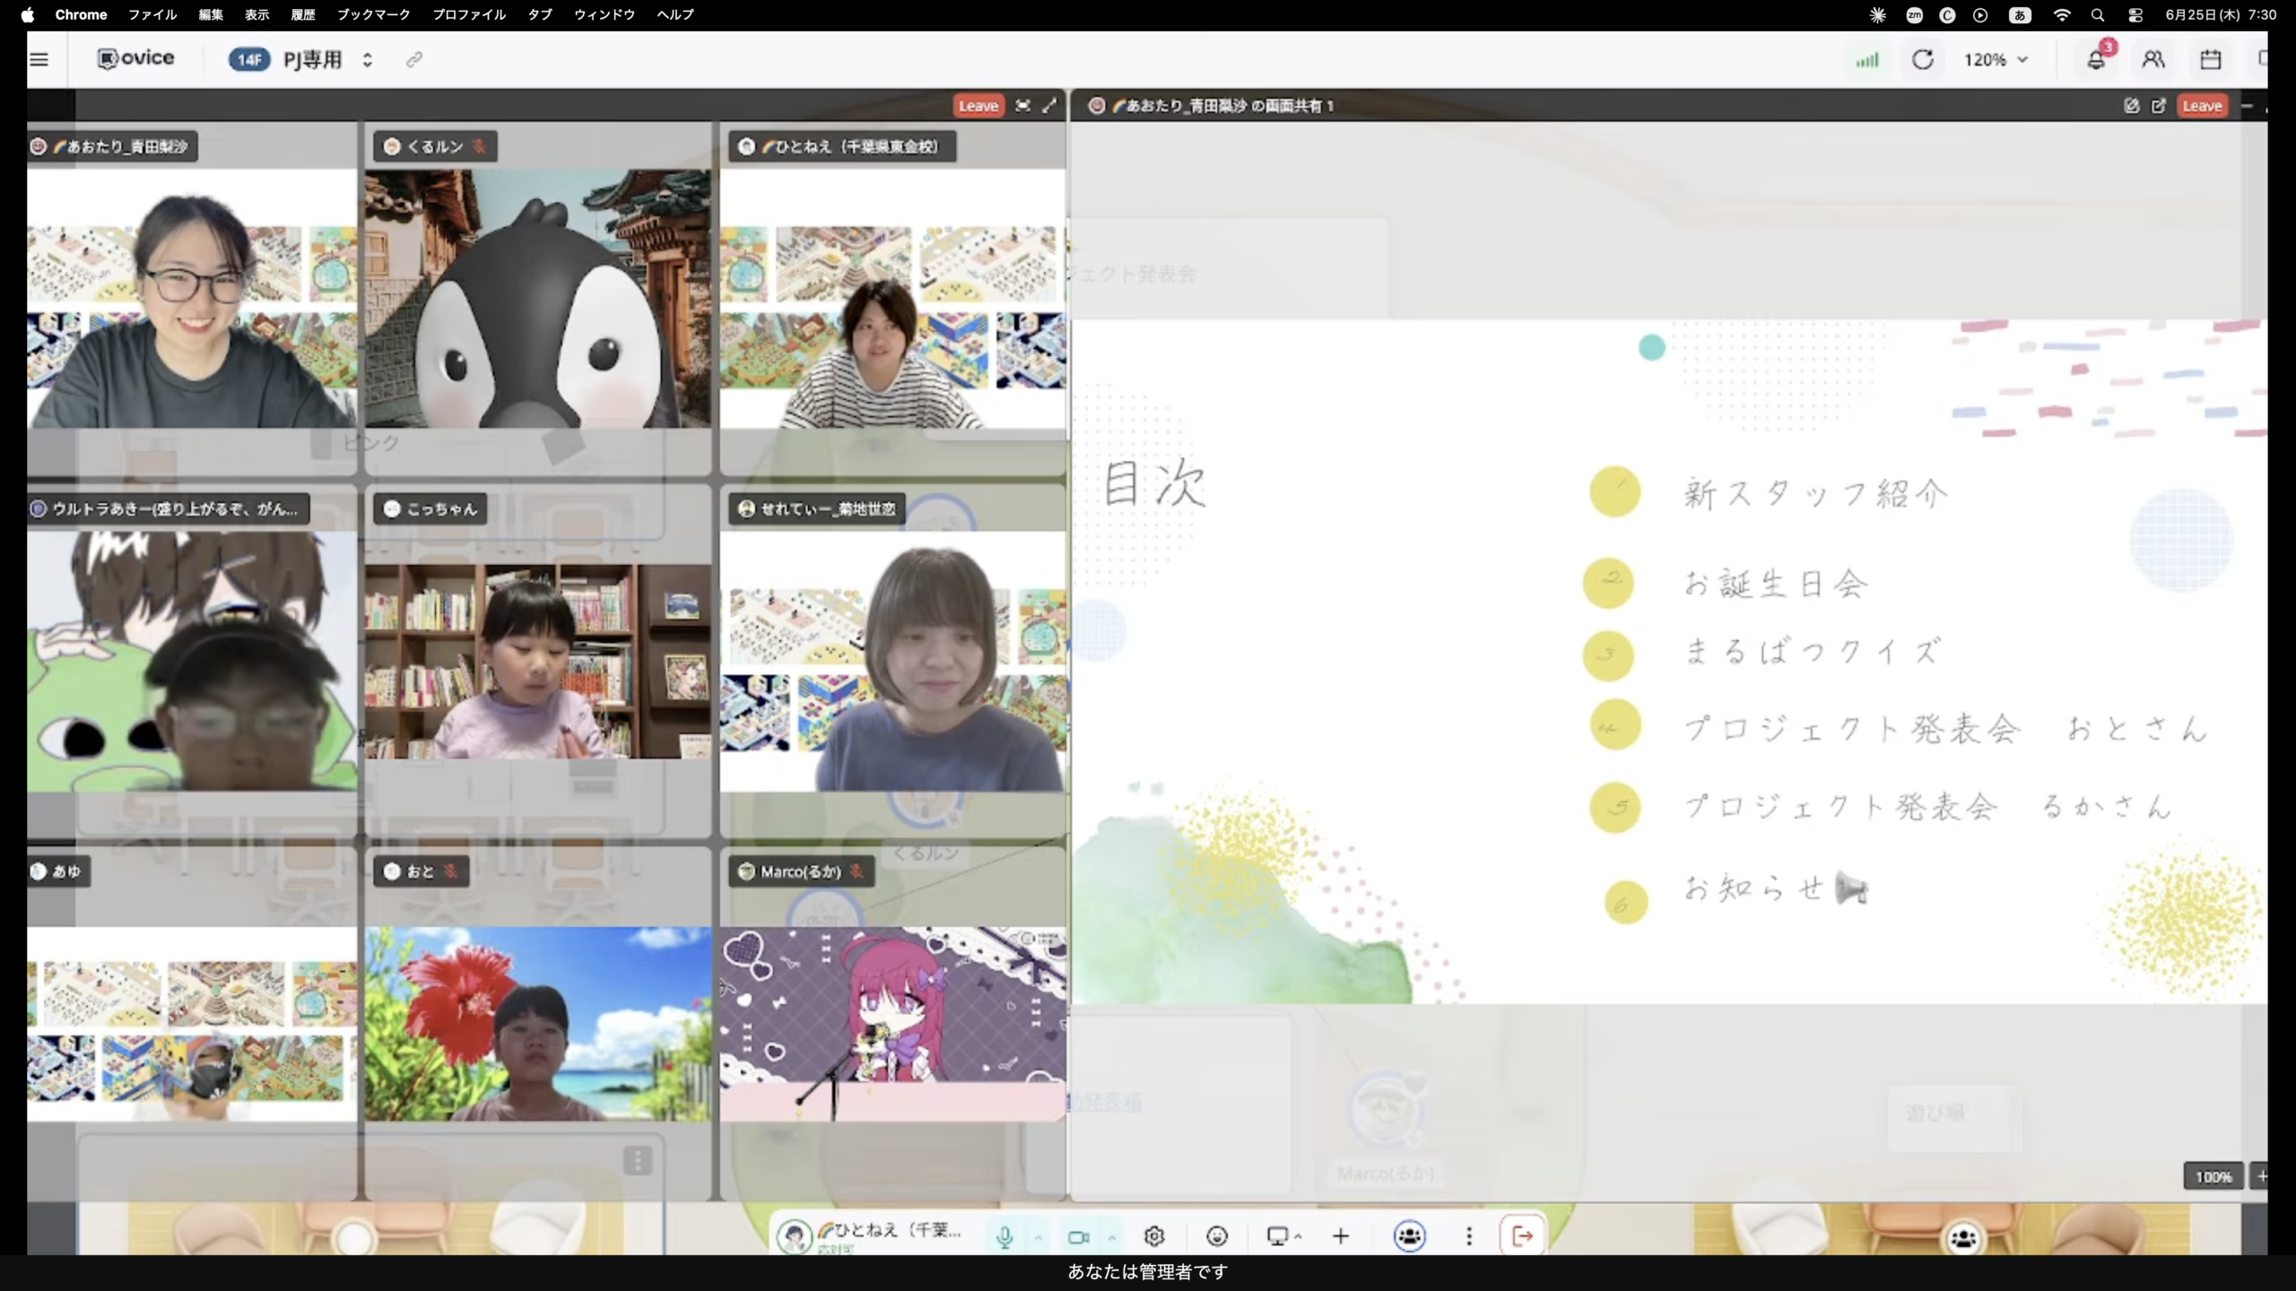
Task: Select くるルン penguin video tile
Action: click(x=537, y=298)
